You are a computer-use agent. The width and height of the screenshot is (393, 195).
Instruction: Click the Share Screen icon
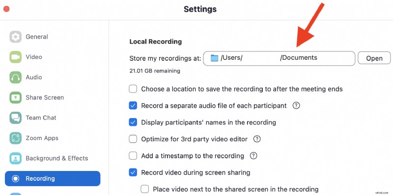pos(16,97)
